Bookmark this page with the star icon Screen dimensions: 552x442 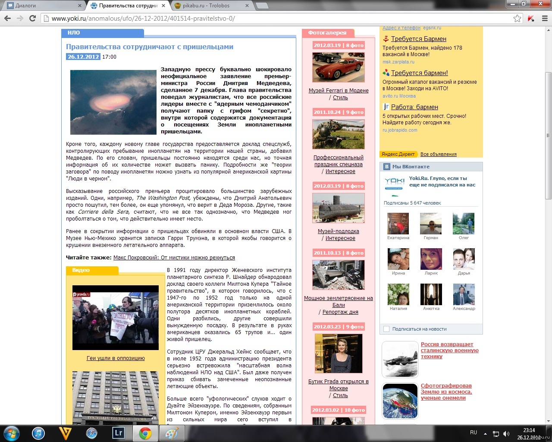coord(517,18)
